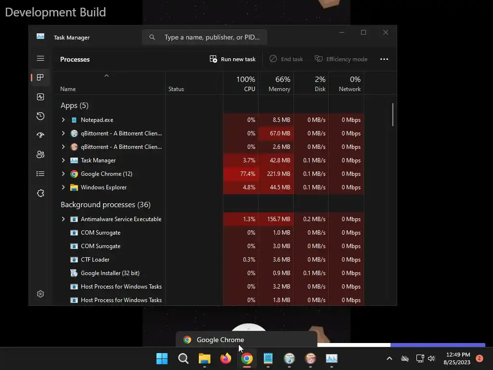The image size is (493, 370).
Task: Open the Details page list icon
Action: pyautogui.click(x=40, y=173)
